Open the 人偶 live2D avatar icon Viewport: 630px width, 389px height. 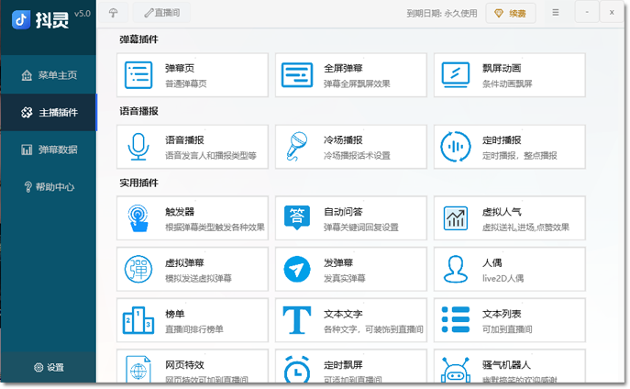click(x=455, y=269)
